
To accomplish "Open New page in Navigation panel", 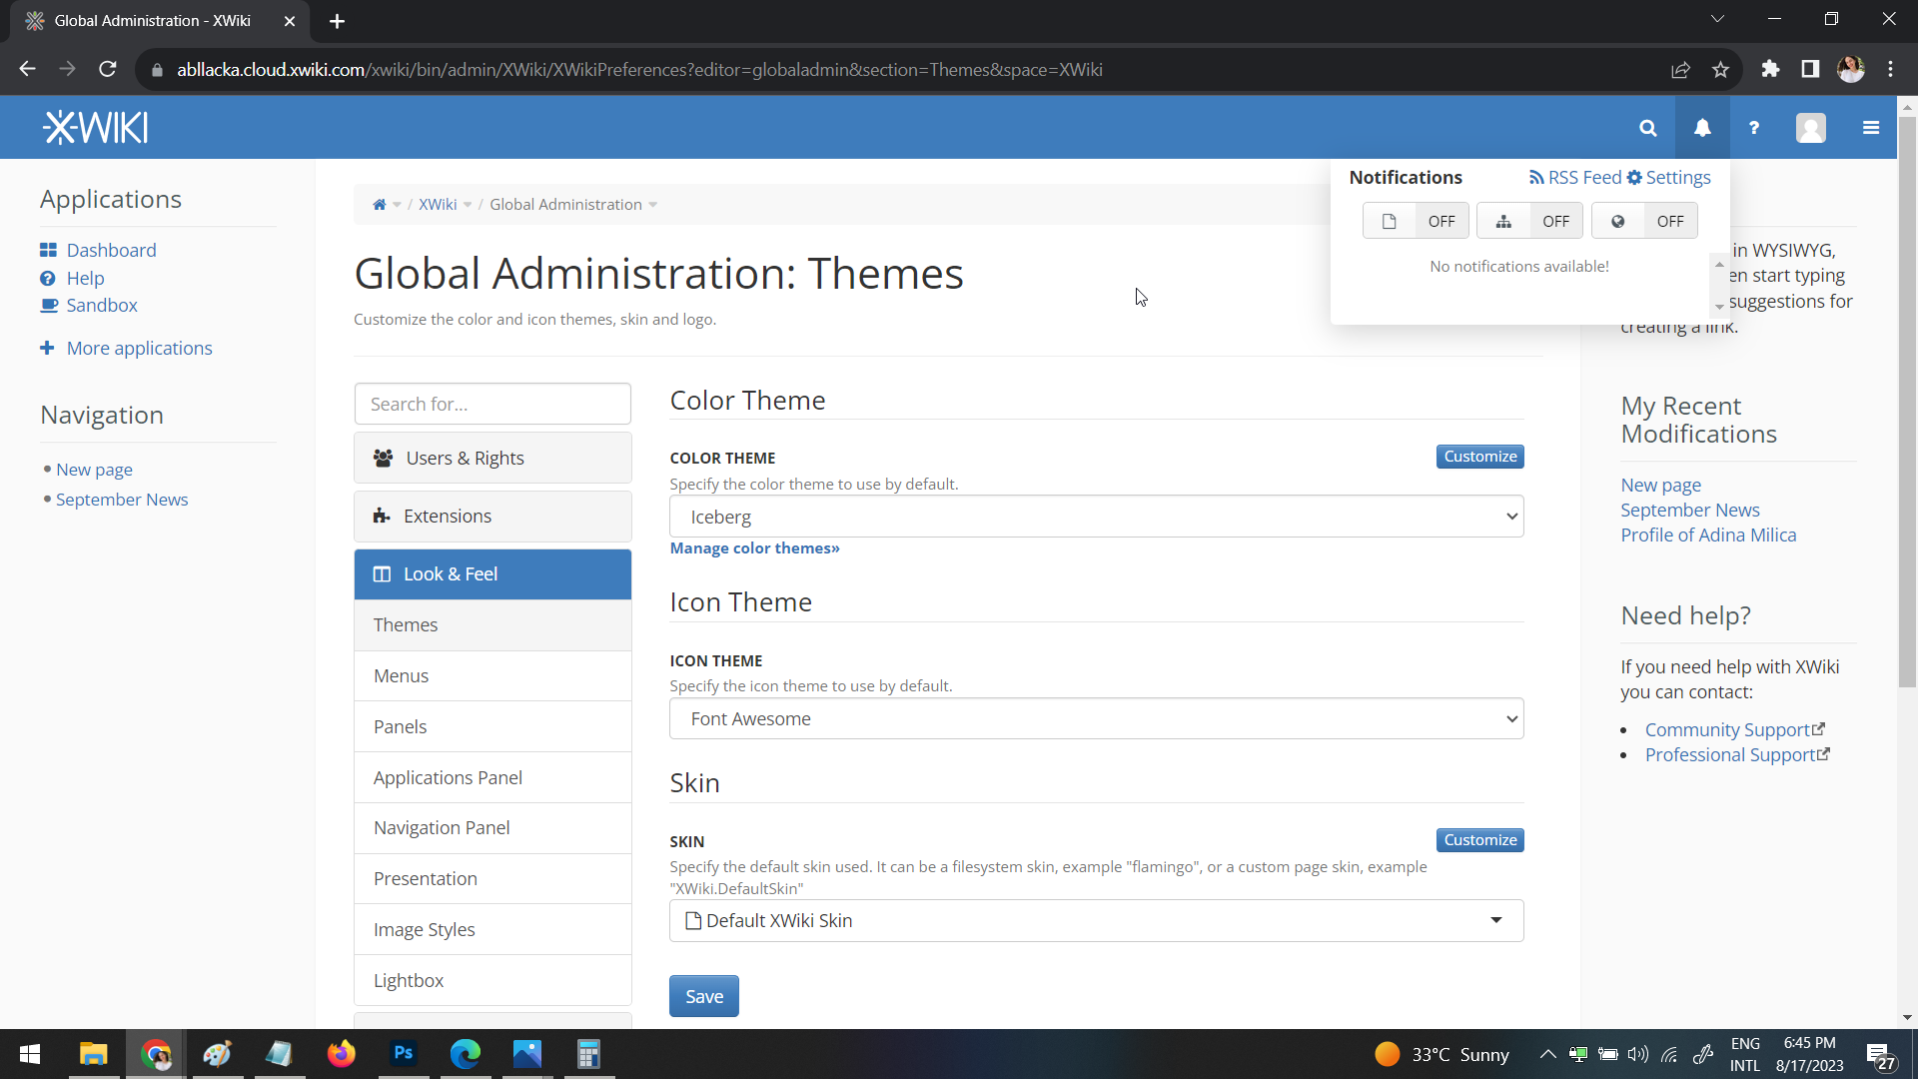I will click(94, 470).
